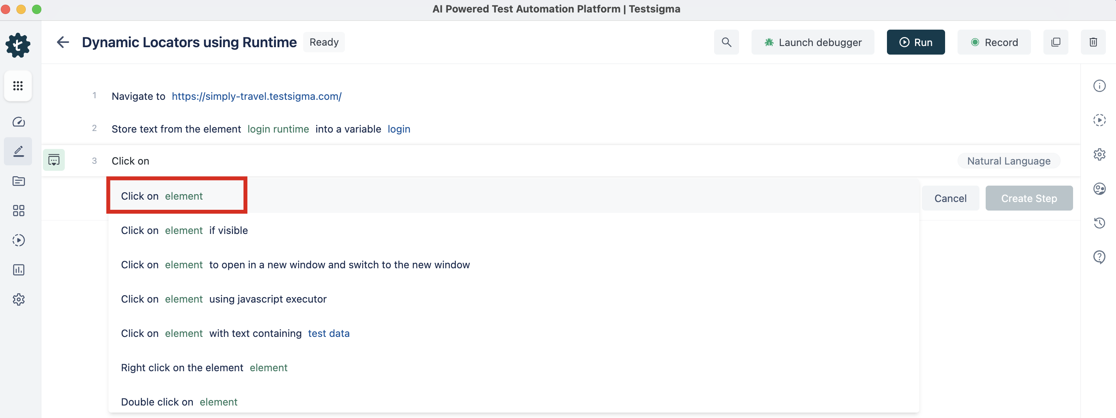Screen dimensions: 1116x418
Task: Select the plain 'Click on element' suggestion
Action: (x=514, y=196)
